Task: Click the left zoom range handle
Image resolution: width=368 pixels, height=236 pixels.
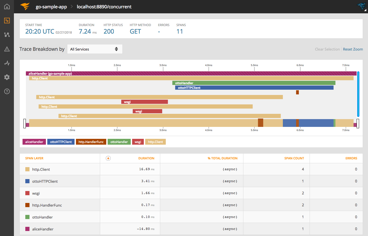Action: pyautogui.click(x=24, y=123)
